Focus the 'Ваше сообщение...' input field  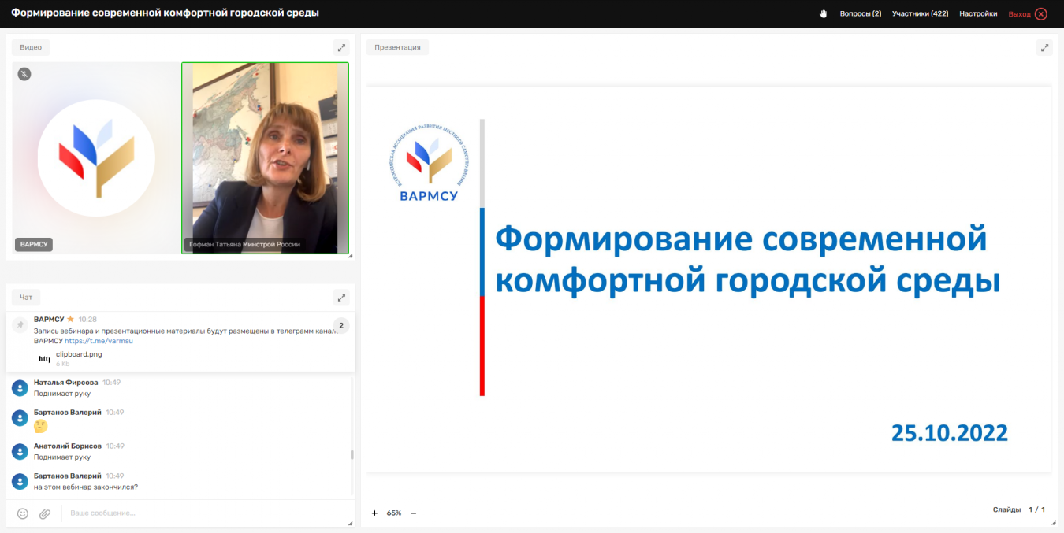(x=205, y=513)
